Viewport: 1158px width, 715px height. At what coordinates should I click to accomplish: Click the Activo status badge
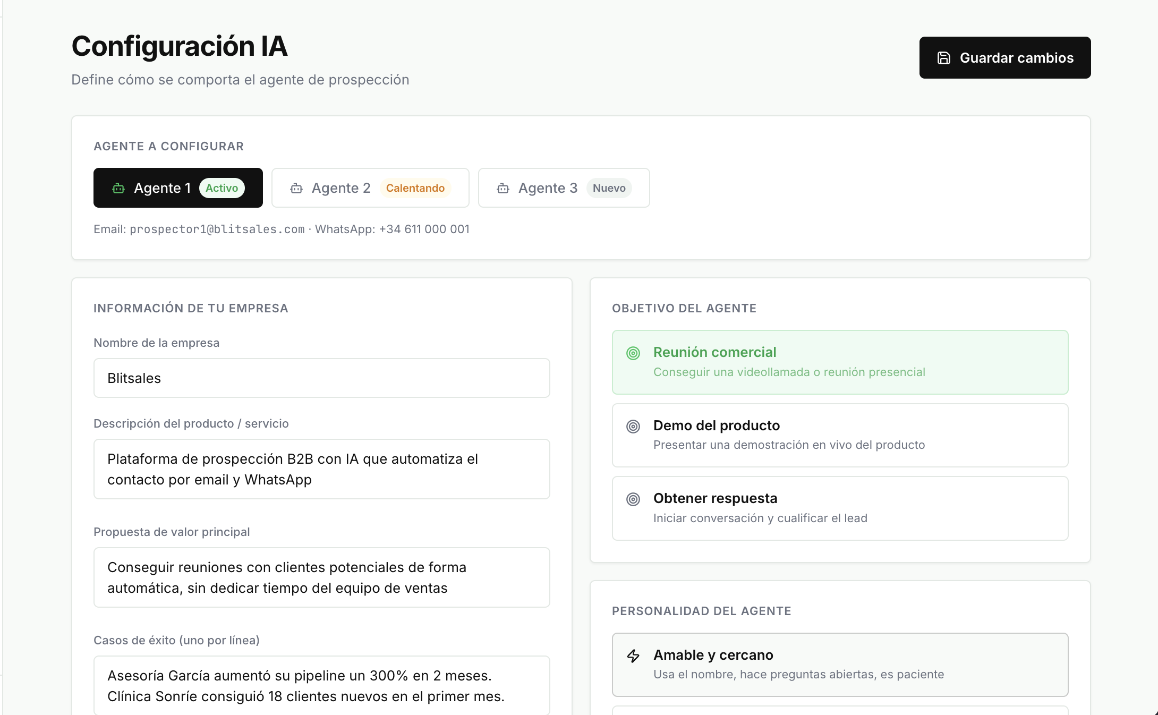coord(222,188)
